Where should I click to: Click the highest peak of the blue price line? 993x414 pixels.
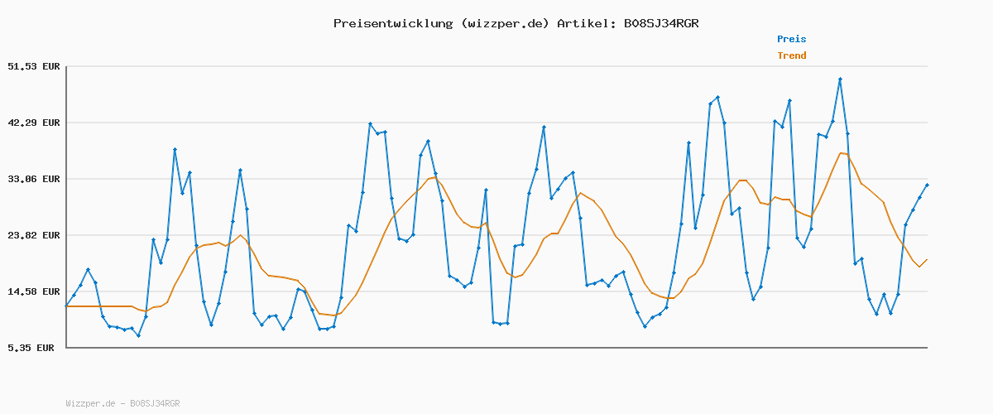click(x=840, y=79)
